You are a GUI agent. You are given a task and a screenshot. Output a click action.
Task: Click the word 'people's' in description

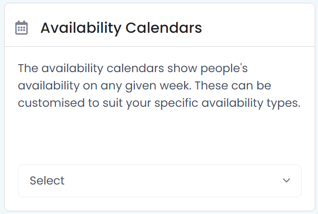pos(224,68)
